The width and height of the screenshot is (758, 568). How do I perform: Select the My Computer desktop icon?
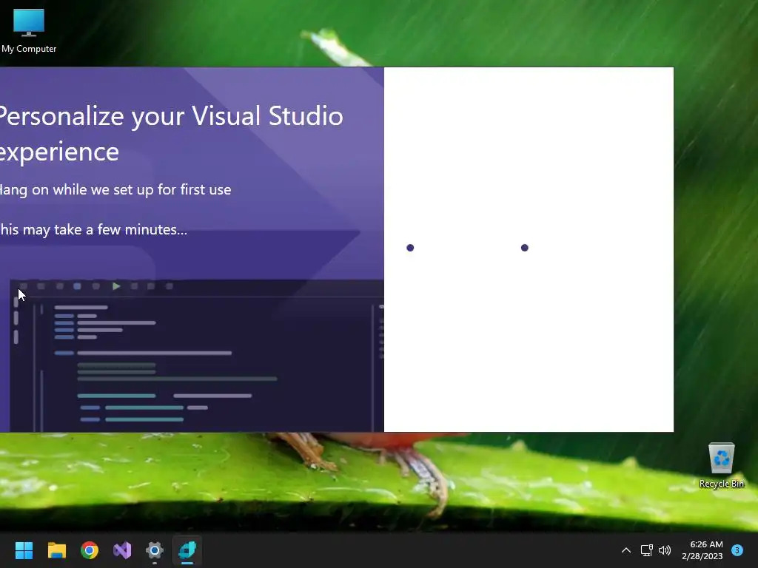point(29,30)
